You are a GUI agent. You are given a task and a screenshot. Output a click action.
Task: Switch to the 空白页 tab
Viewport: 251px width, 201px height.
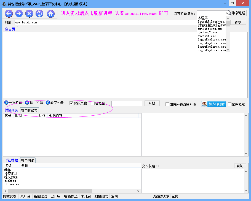pos(10,29)
